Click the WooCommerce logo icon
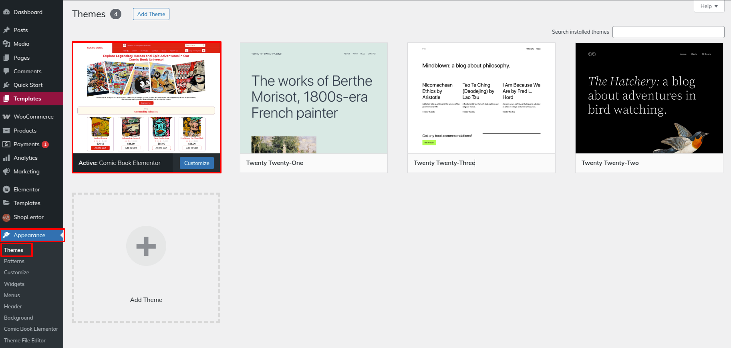 click(x=6, y=117)
